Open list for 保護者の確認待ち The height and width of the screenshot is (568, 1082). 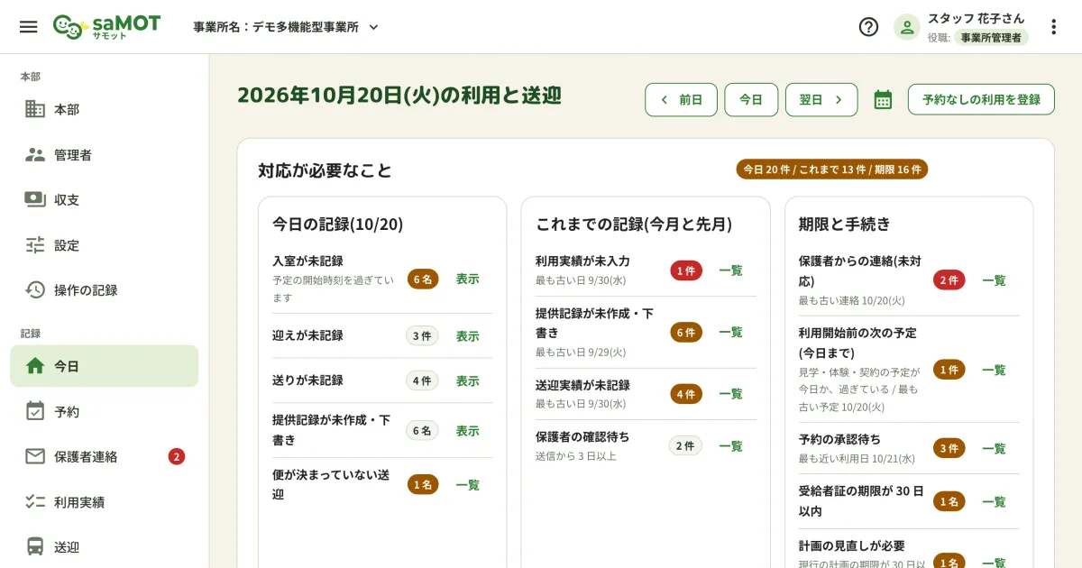point(730,445)
